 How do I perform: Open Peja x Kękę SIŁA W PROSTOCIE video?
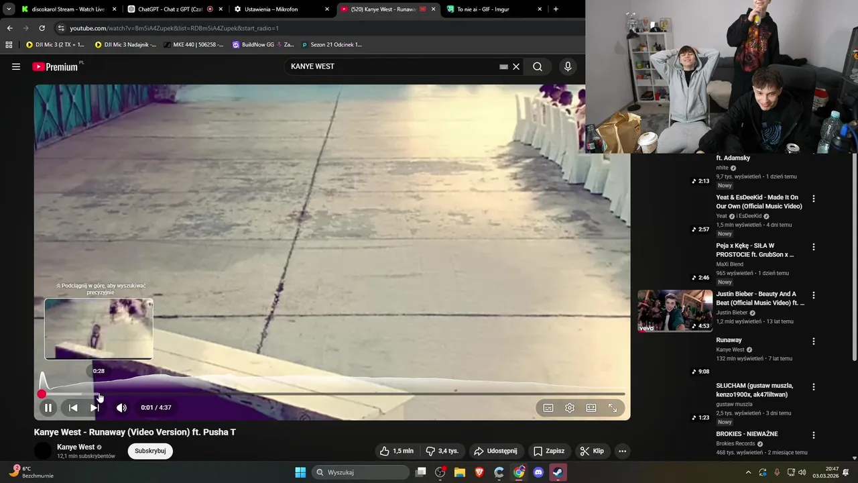[x=755, y=250]
